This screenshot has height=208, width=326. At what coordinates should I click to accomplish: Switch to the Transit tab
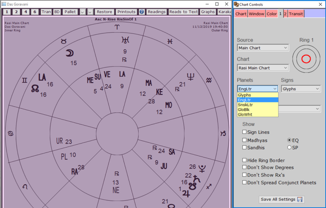296,14
